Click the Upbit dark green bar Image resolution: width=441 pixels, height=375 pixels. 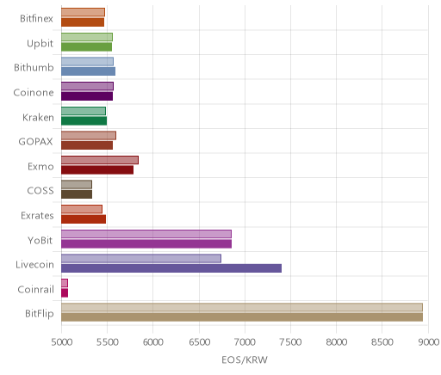[87, 46]
